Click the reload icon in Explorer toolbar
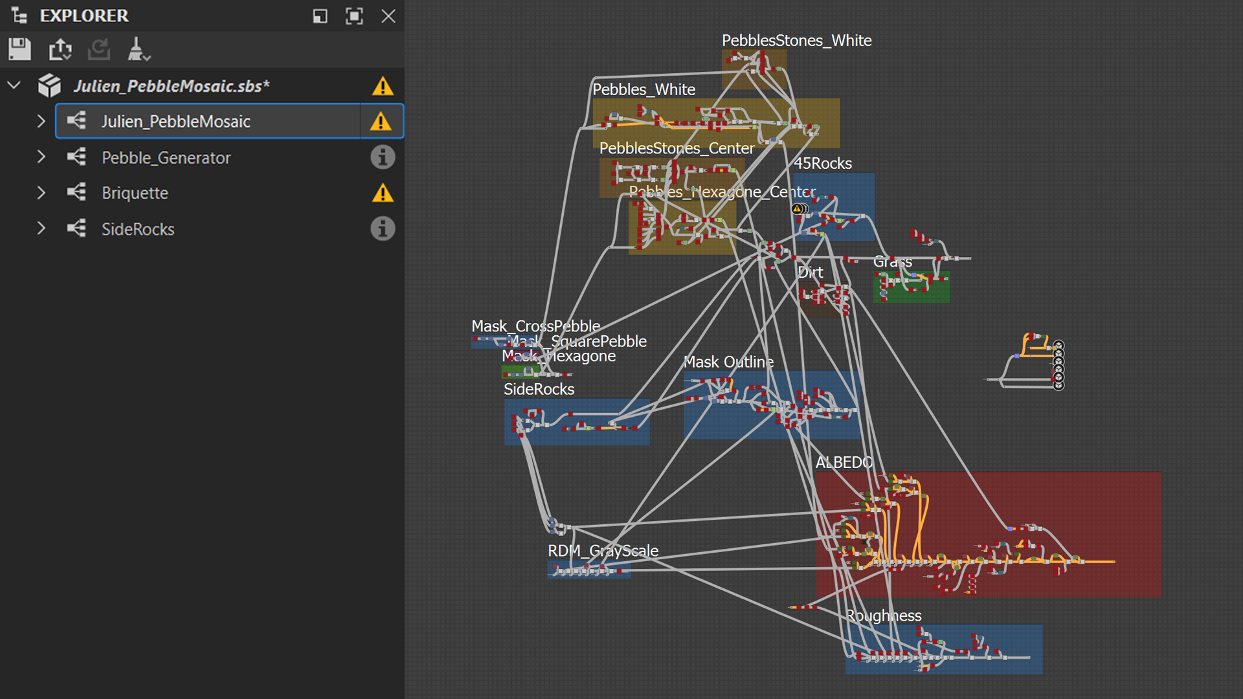 [97, 49]
